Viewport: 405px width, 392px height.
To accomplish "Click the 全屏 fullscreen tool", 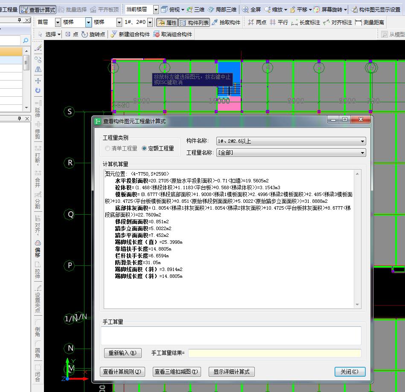I will (x=251, y=10).
